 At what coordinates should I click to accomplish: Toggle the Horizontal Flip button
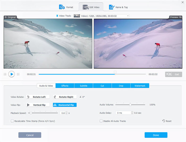coord(65,105)
